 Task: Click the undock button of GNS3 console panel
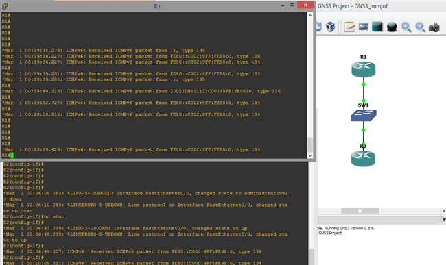pyautogui.click(x=444, y=220)
